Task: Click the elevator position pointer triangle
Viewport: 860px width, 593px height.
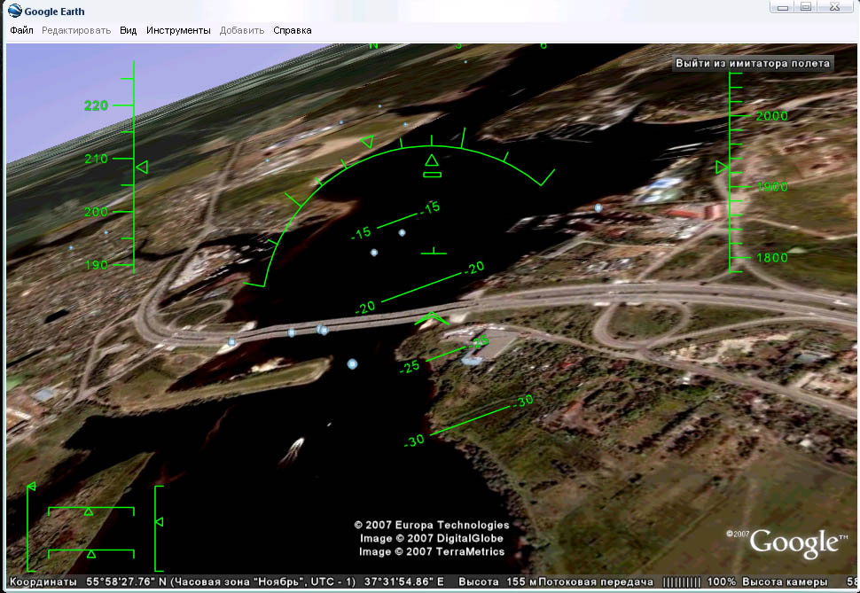Action: (x=159, y=522)
